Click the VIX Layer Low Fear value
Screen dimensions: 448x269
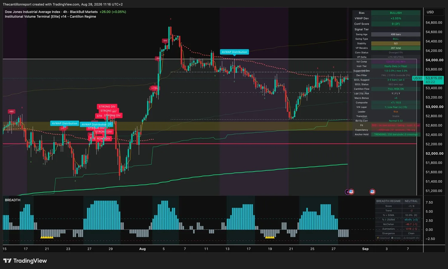396,107
